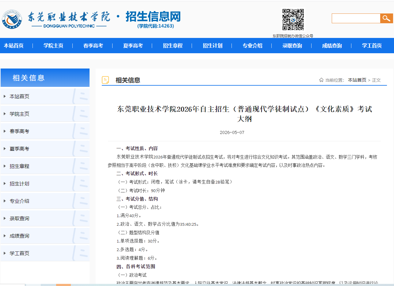
Task: Select 录取查询 in left sidebar
Action: coord(45,218)
